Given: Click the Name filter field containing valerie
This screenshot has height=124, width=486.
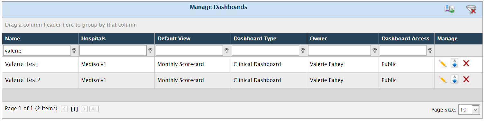Looking at the screenshot, I should click(x=37, y=50).
